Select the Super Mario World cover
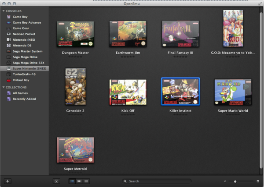 coord(233,92)
